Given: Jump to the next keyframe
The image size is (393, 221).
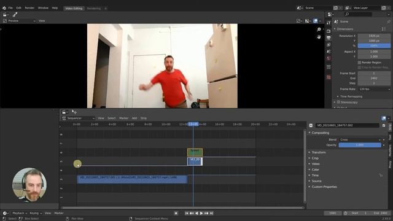Looking at the screenshot, I should pos(206,213).
